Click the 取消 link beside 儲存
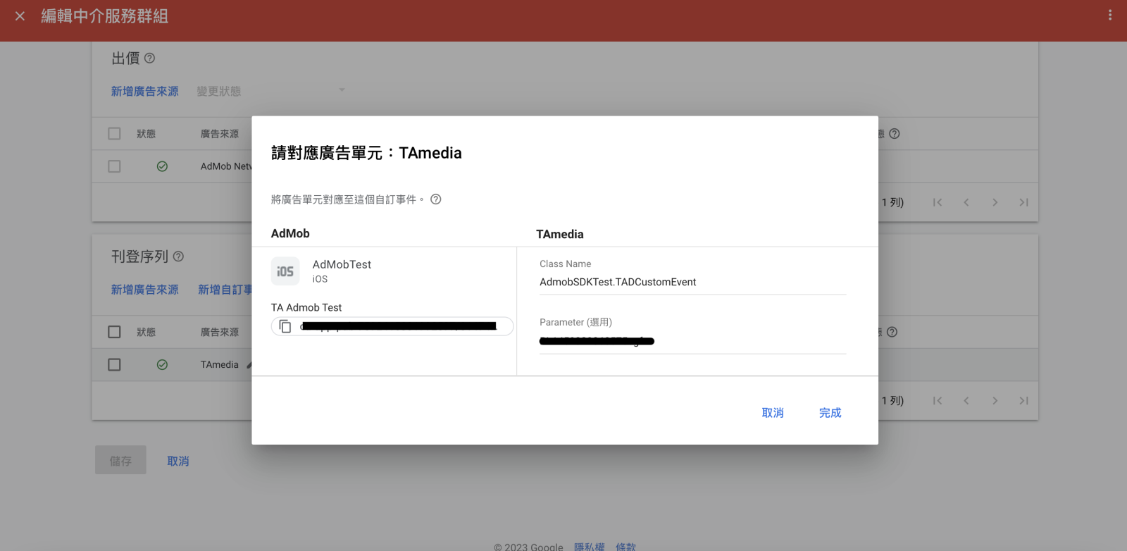Viewport: 1127px width, 551px height. tap(178, 461)
